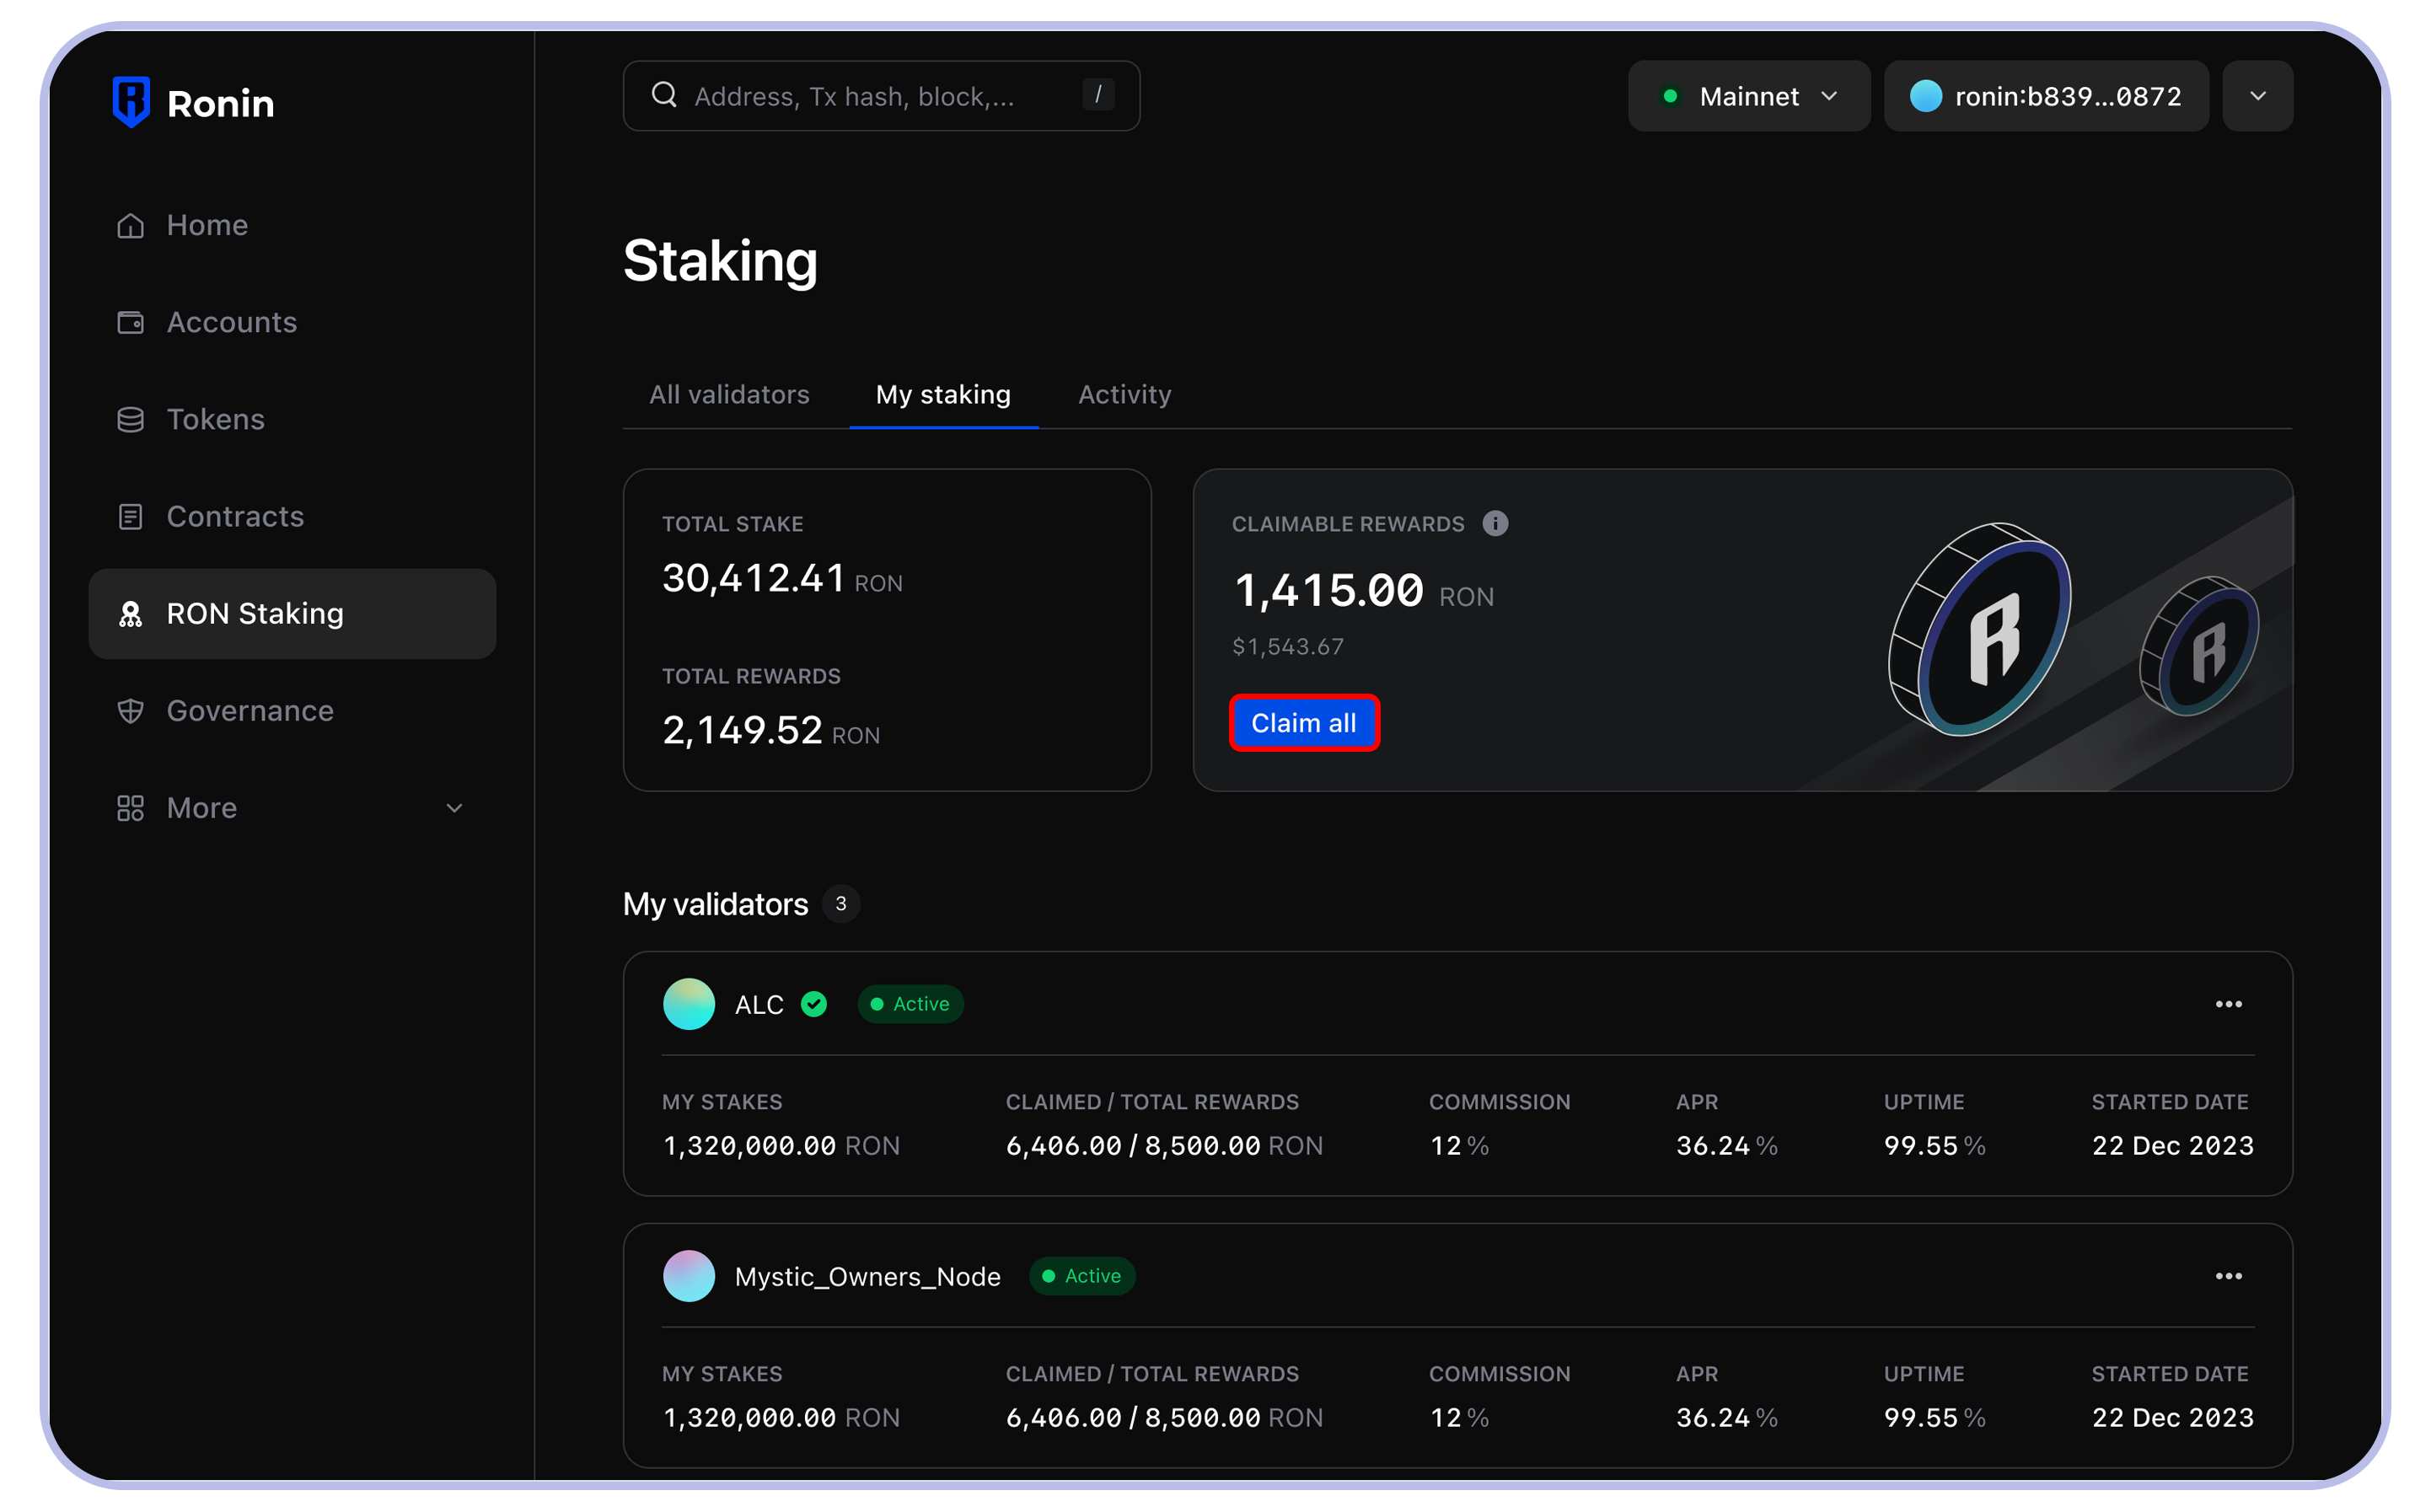Click the search magnifier icon

[x=664, y=95]
